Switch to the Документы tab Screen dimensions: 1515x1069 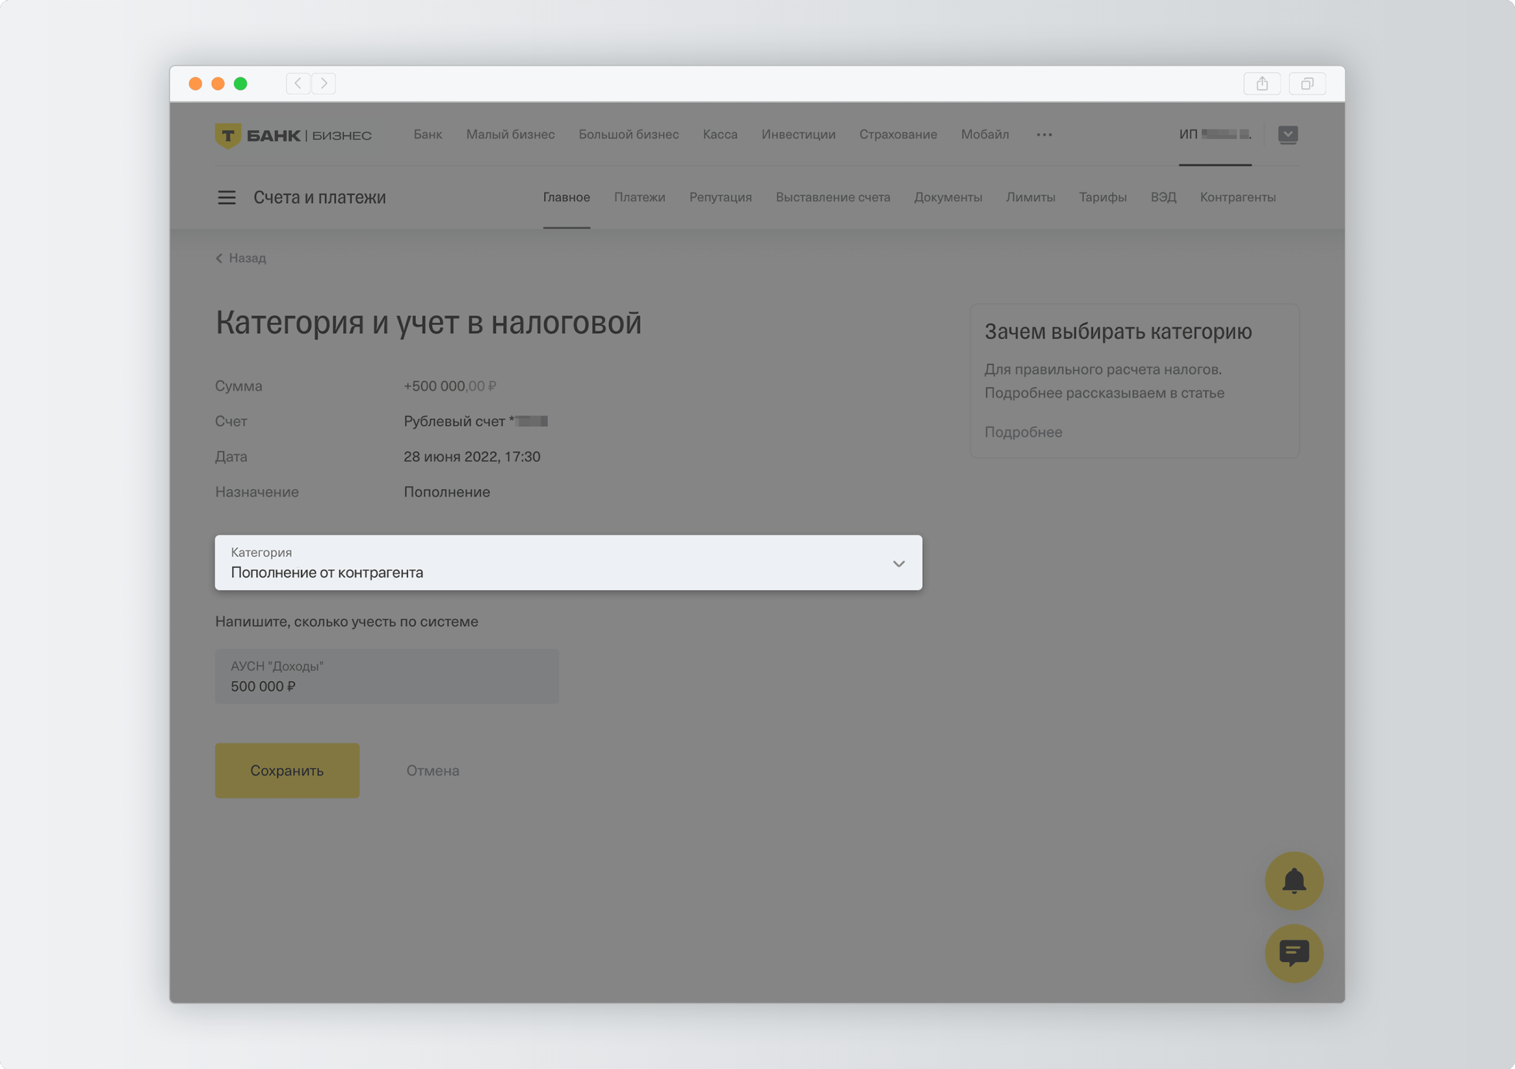[947, 197]
